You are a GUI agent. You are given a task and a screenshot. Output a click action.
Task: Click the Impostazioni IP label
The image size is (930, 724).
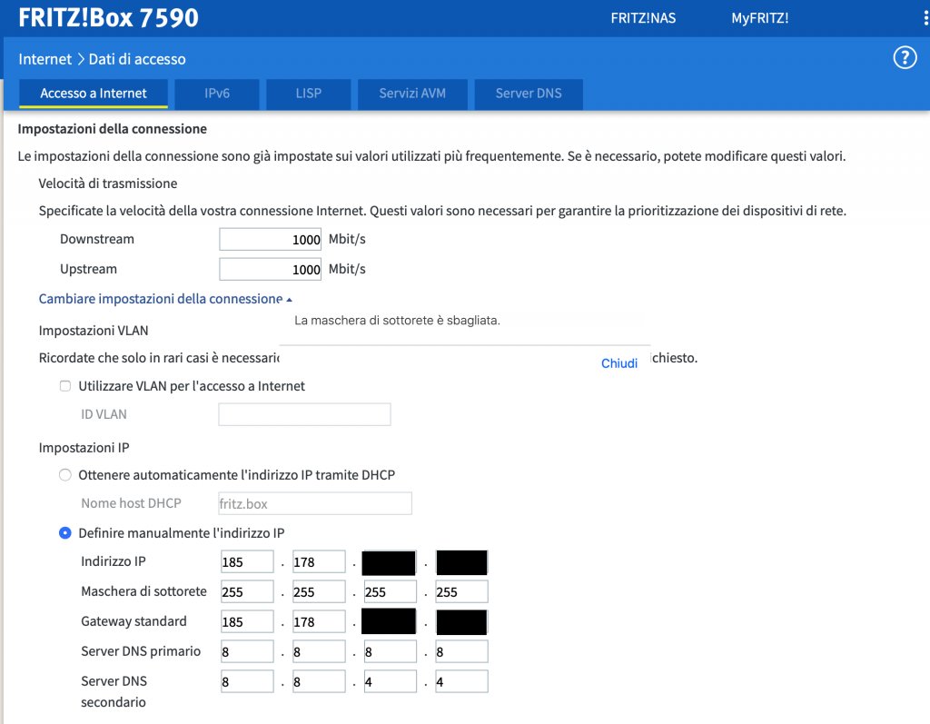84,448
